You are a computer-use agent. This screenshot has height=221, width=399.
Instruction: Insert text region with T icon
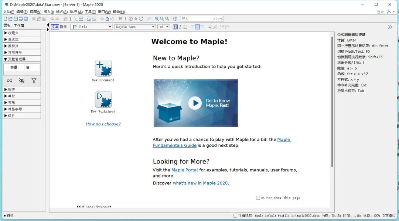[71, 19]
